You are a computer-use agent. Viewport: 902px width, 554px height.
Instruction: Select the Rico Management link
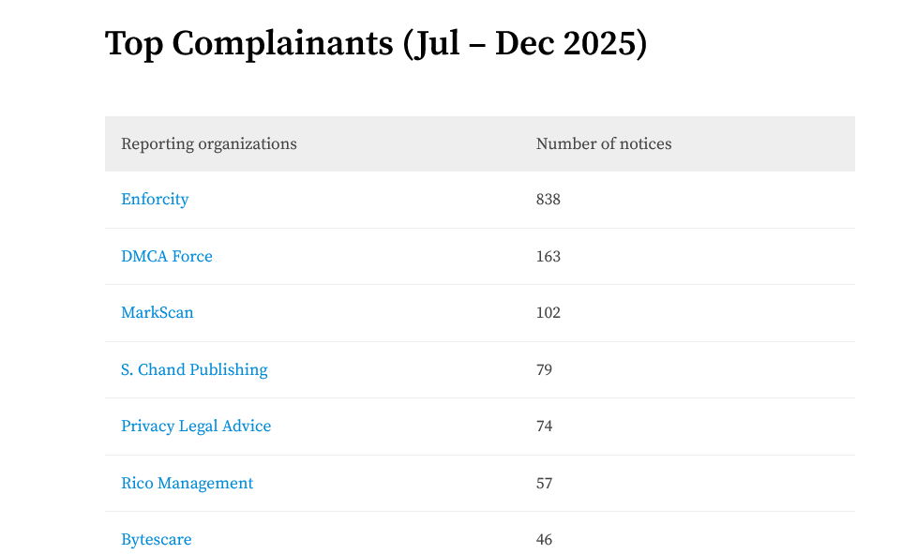click(187, 484)
